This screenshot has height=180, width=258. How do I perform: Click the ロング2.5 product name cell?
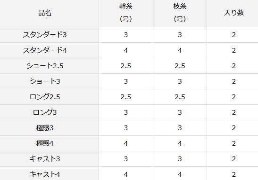click(x=45, y=97)
